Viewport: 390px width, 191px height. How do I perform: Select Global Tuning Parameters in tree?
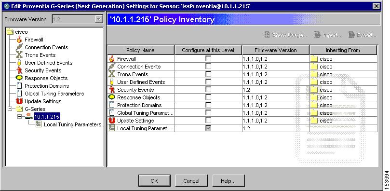click(x=54, y=94)
